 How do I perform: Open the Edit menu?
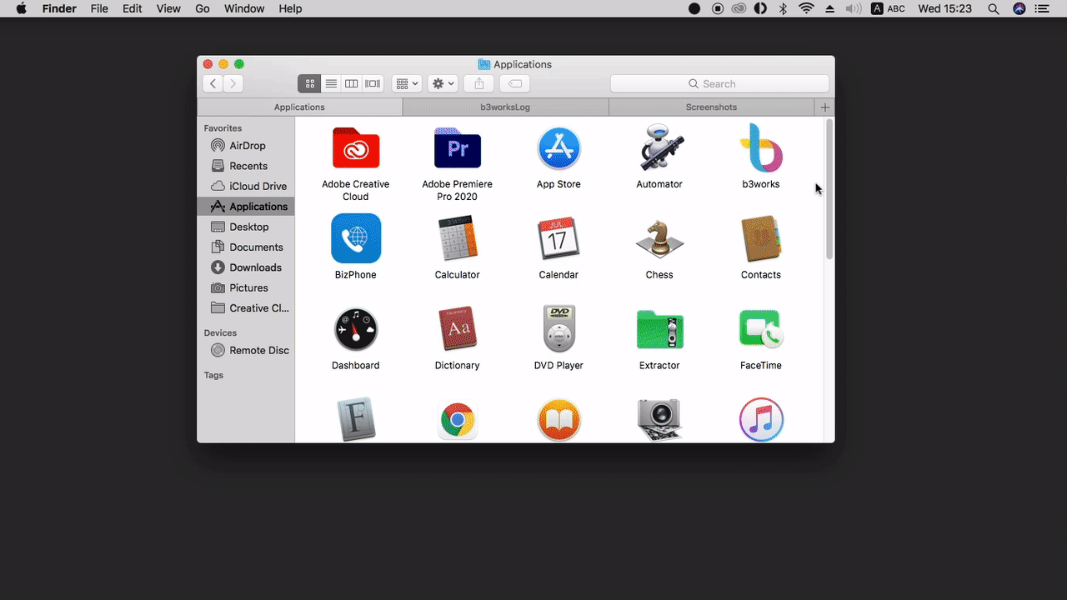pos(132,8)
